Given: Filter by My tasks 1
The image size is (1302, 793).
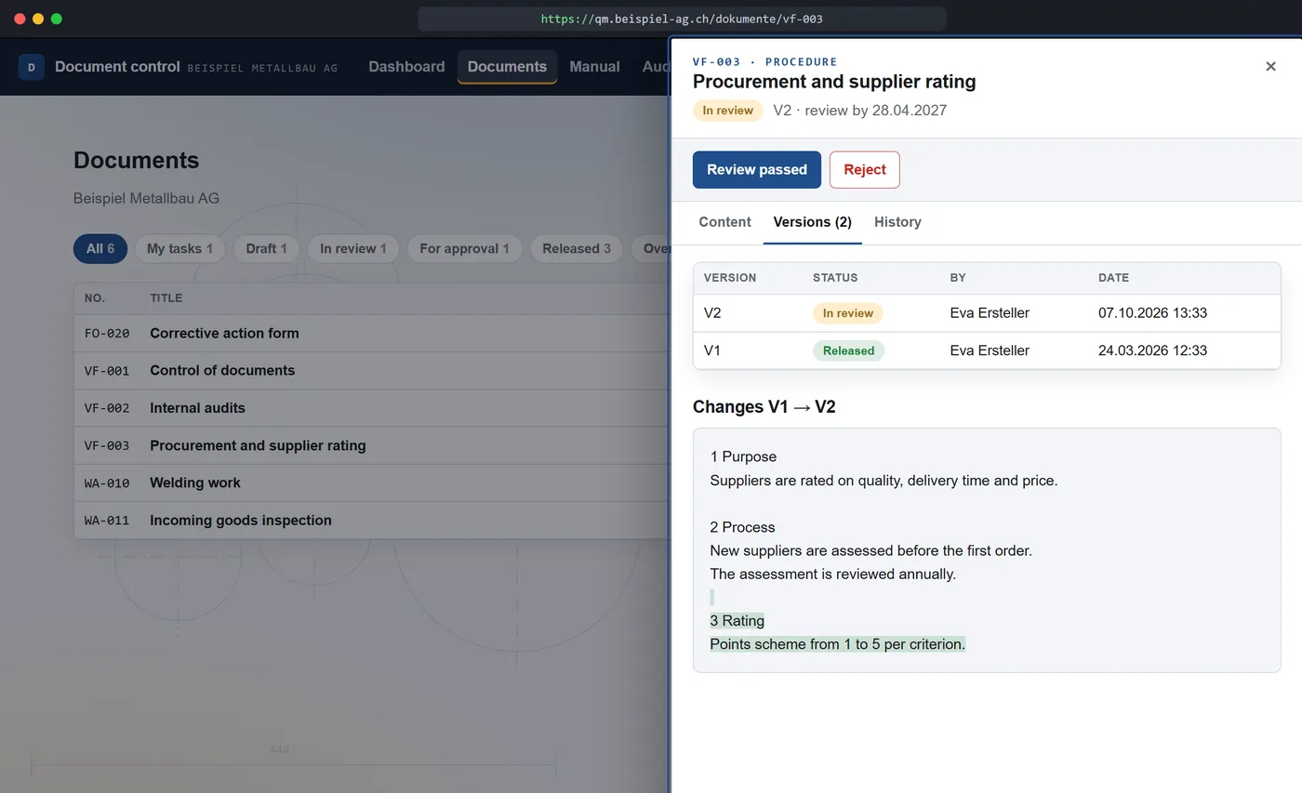Looking at the screenshot, I should point(180,248).
